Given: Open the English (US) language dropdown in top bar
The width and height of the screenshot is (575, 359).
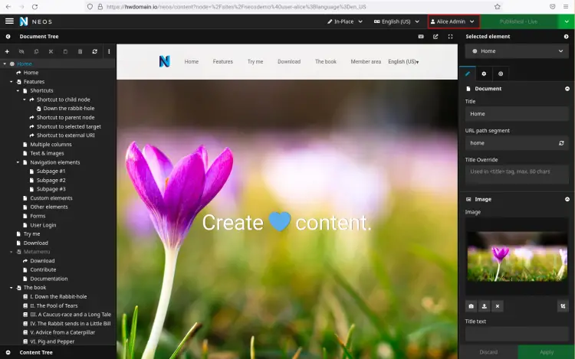Looking at the screenshot, I should 396,21.
